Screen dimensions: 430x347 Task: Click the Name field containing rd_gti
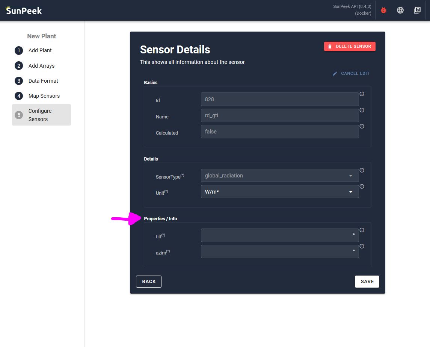coord(280,115)
